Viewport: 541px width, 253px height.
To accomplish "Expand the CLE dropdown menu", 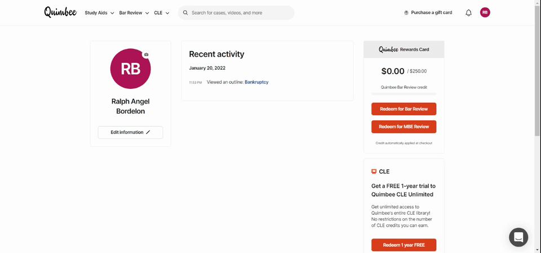I will coord(162,13).
